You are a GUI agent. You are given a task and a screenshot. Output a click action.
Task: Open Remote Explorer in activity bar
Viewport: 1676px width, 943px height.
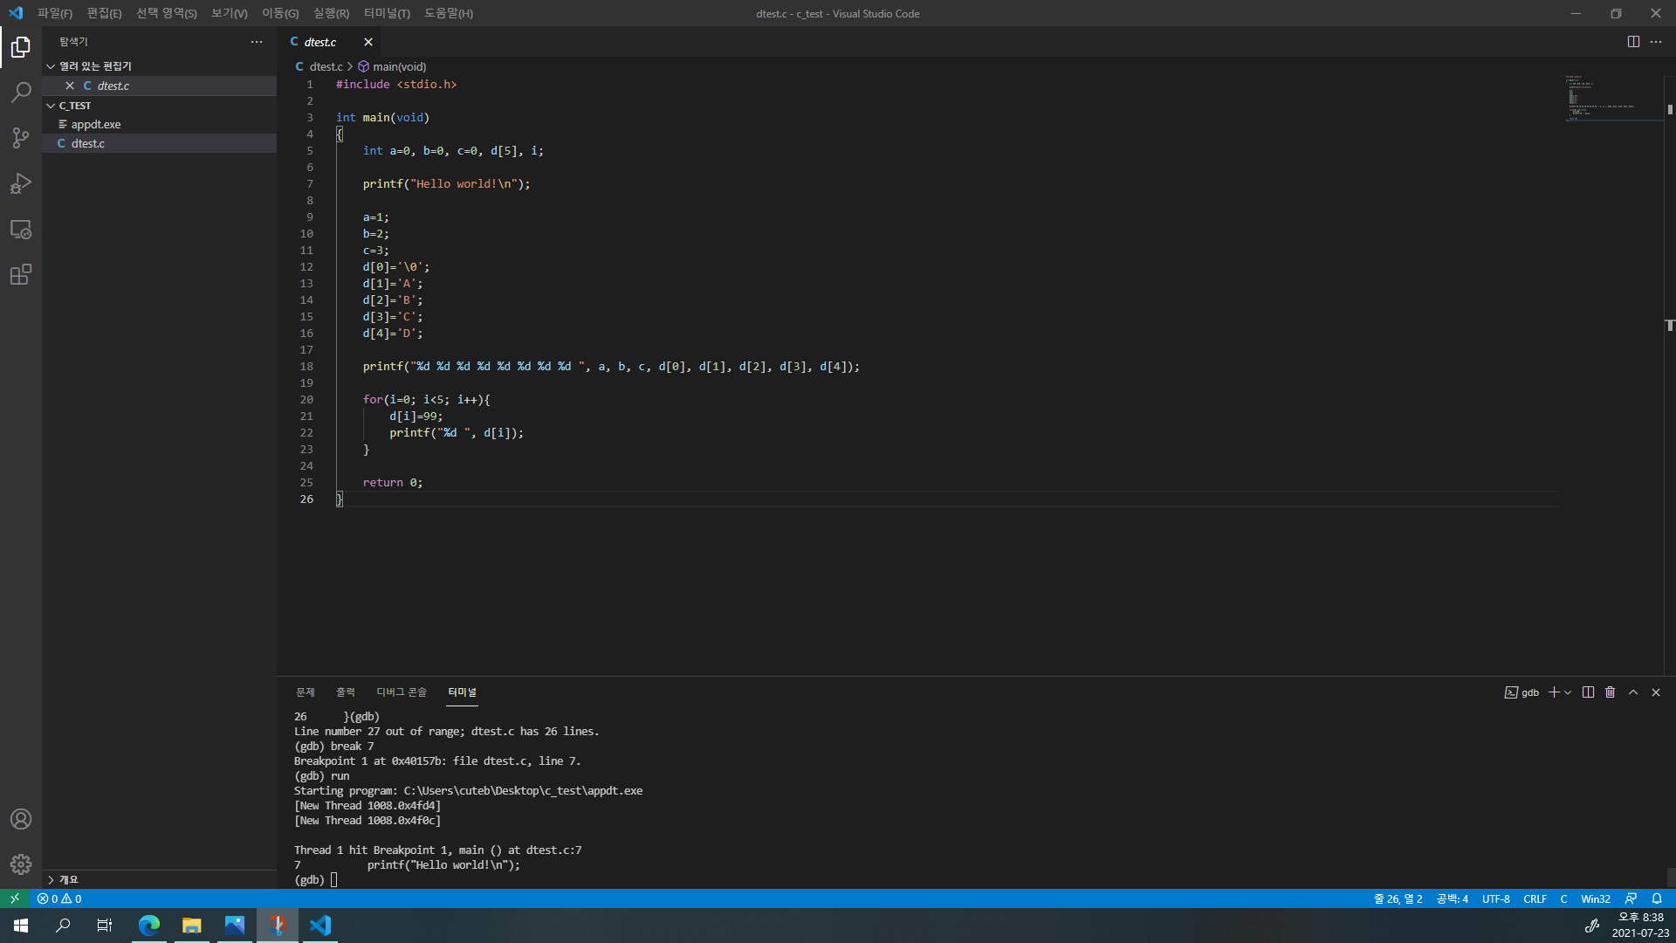pyautogui.click(x=21, y=230)
